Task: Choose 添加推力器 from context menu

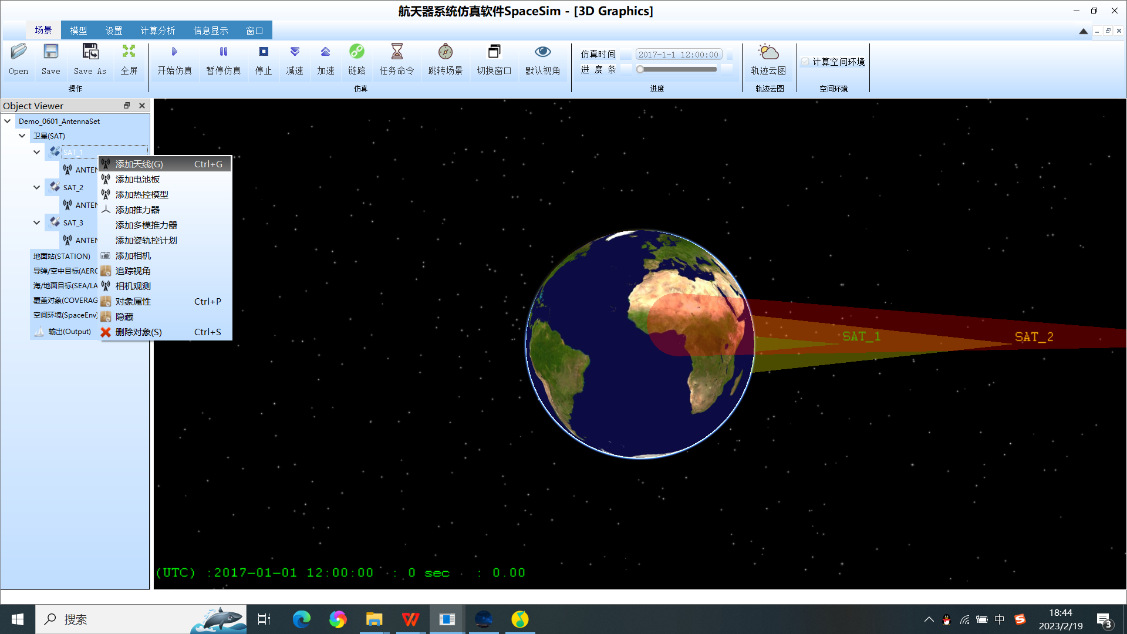Action: point(166,210)
